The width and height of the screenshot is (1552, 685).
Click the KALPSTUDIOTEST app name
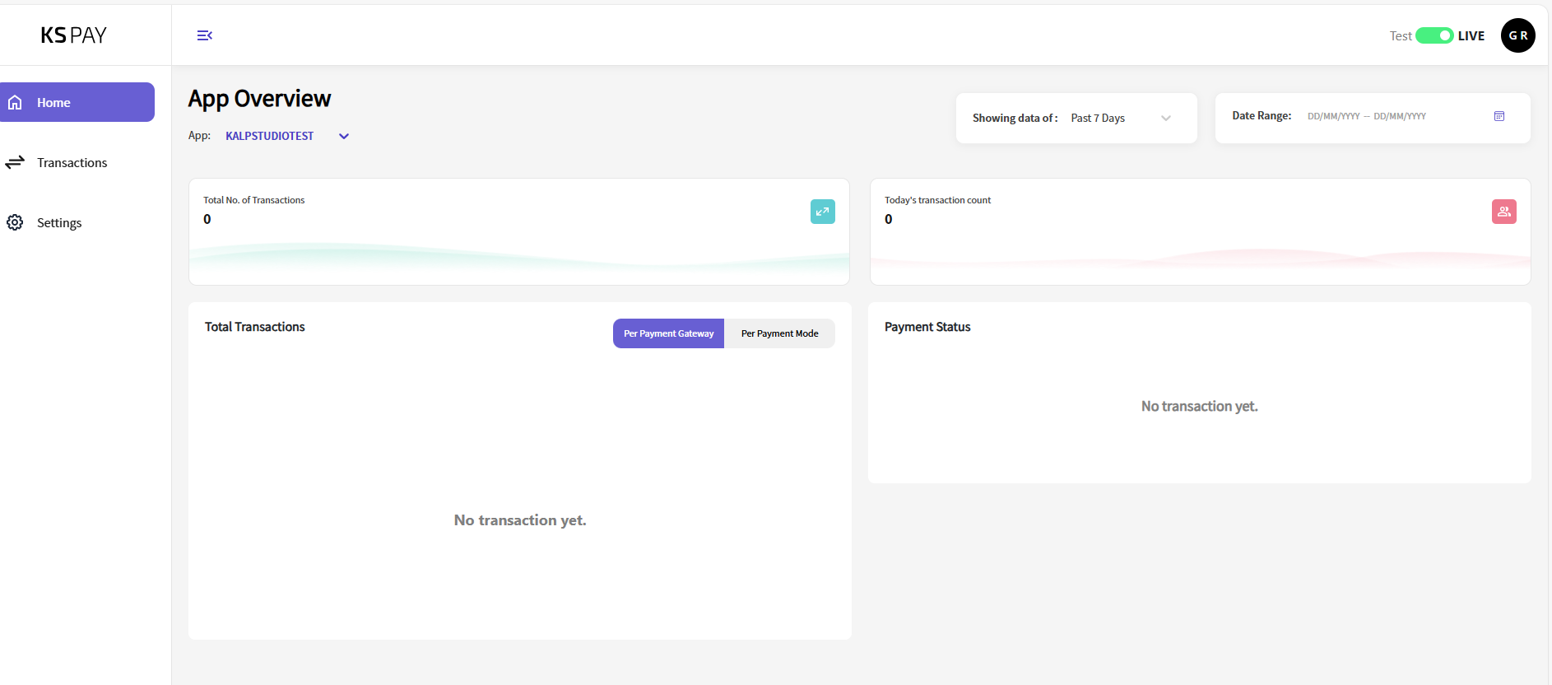point(269,137)
